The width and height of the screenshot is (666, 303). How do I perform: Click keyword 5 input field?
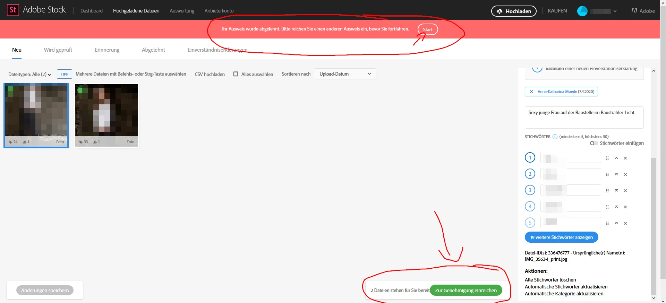[571, 223]
